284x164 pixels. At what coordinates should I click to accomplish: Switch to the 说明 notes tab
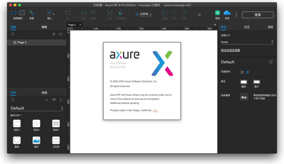pos(270,27)
